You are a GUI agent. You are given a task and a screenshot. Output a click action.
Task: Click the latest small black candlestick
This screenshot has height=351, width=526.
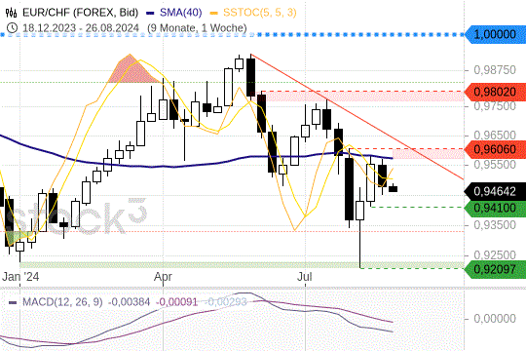[x=394, y=188]
